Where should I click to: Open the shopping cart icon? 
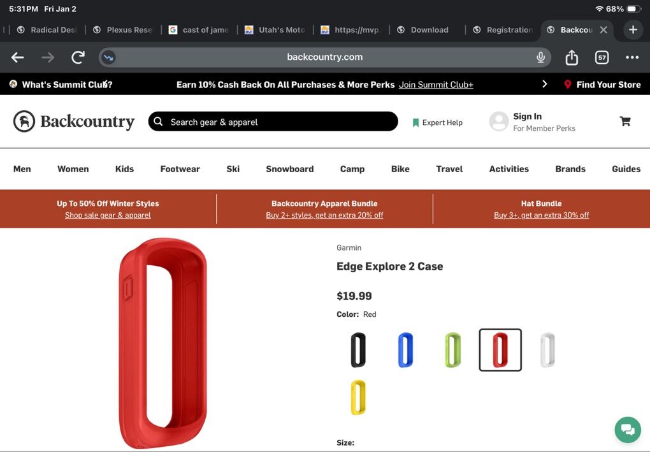pyautogui.click(x=625, y=121)
